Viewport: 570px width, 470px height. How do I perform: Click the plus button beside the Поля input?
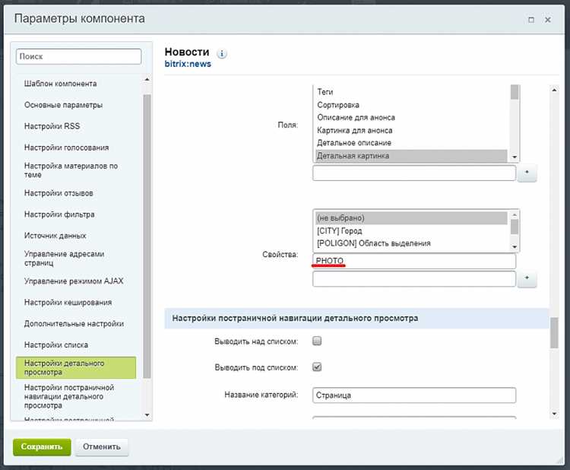point(527,173)
